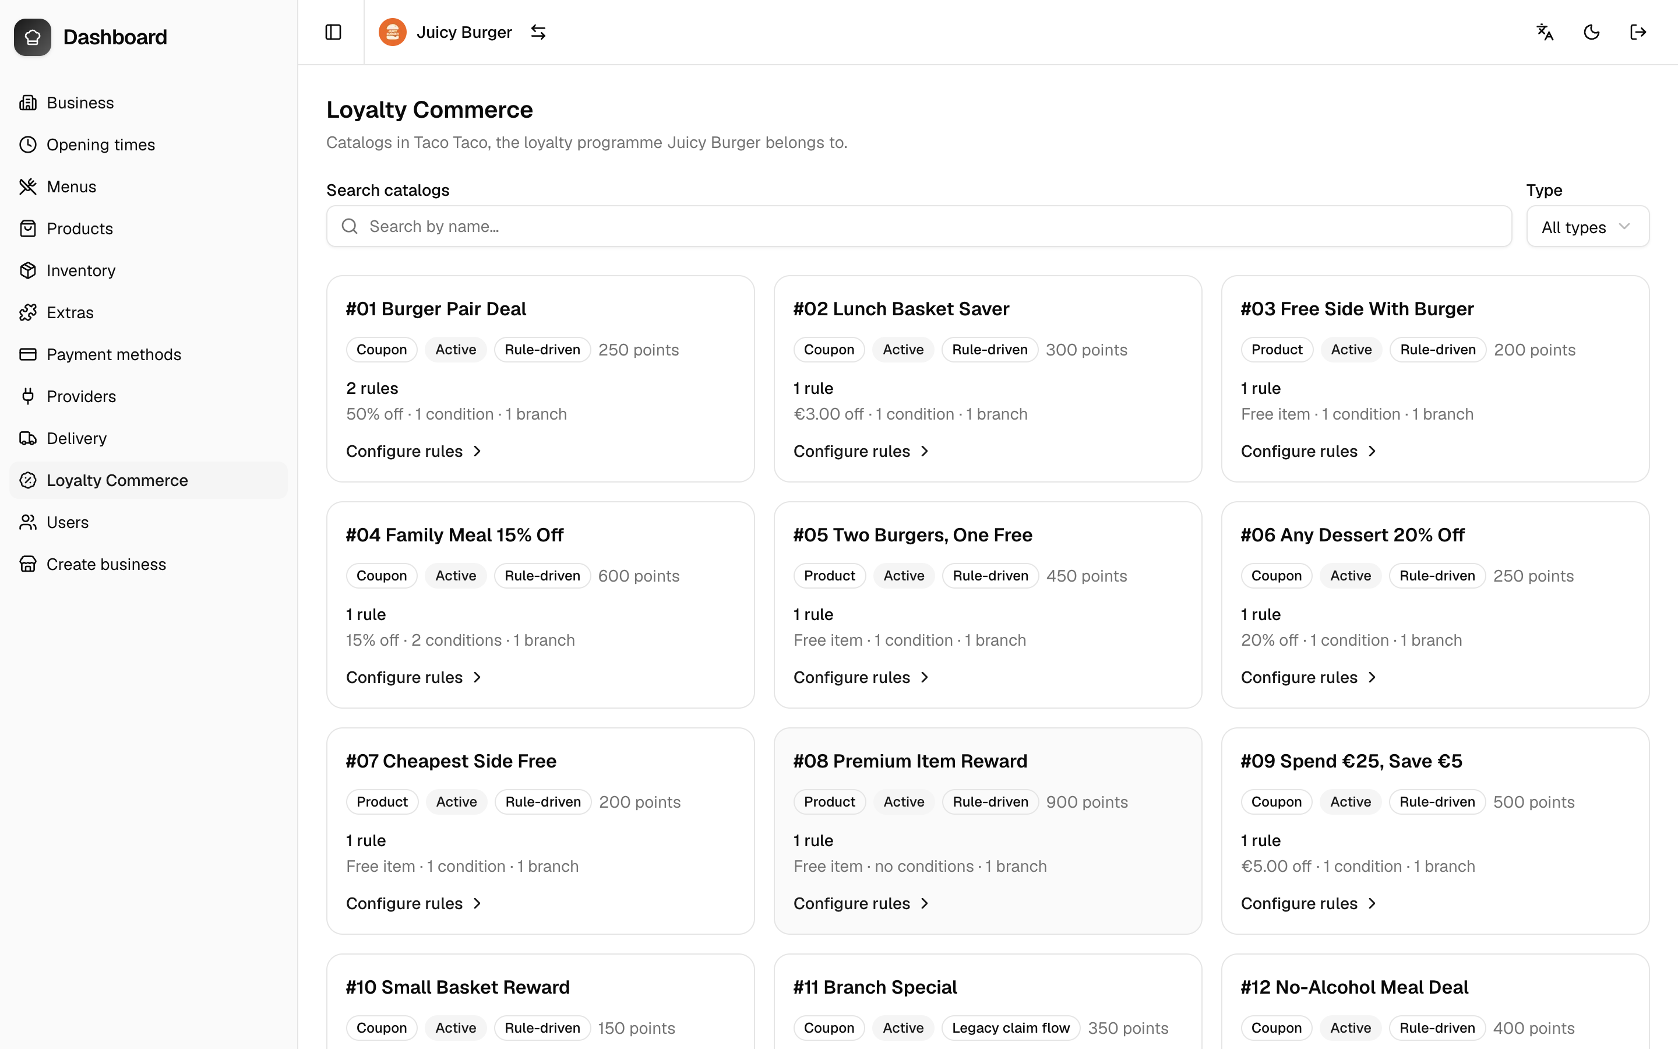The height and width of the screenshot is (1049, 1678).
Task: Configure rules for #02 Lunch Basket Saver
Action: click(861, 451)
